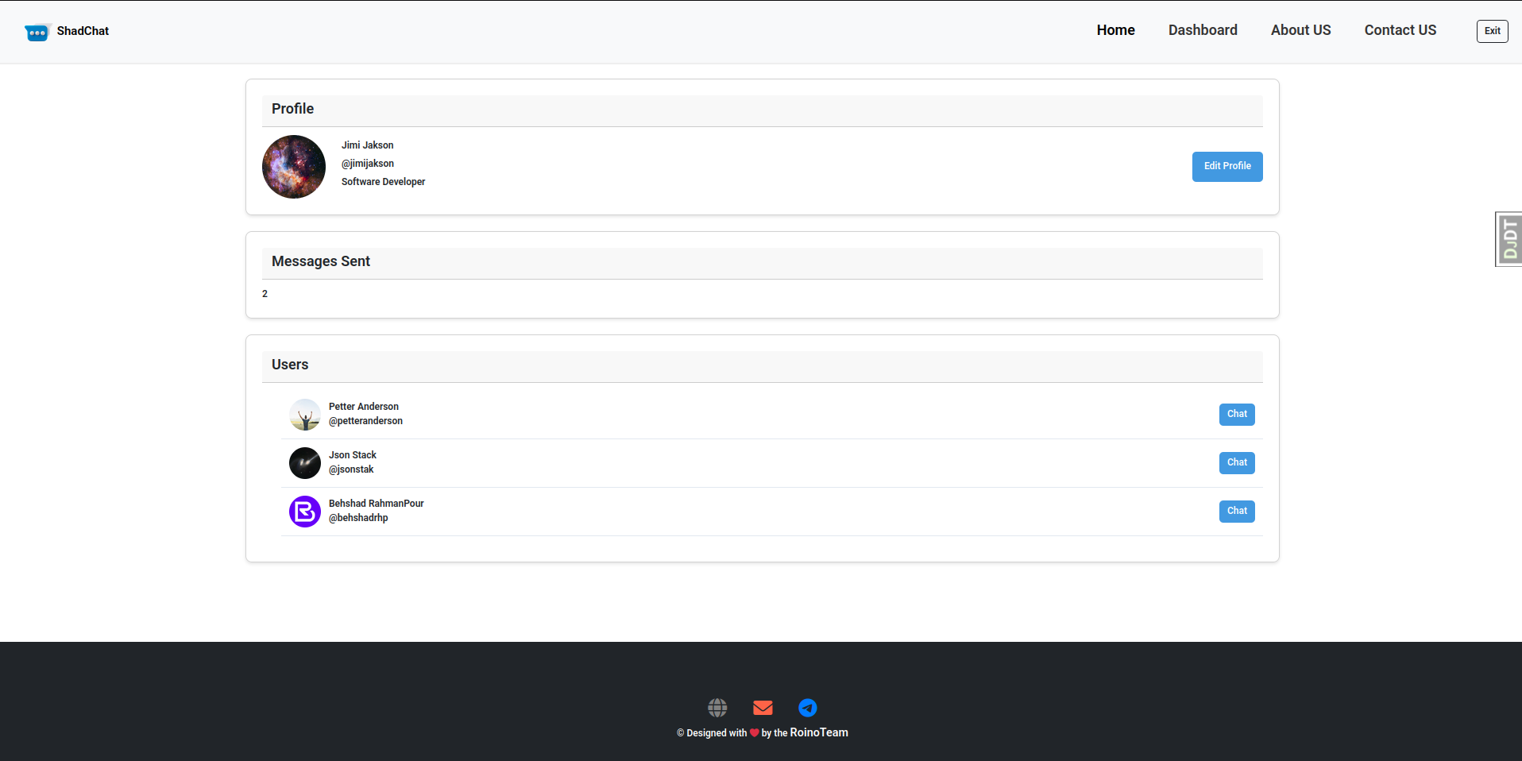Viewport: 1522px width, 761px height.
Task: Start chat with Behshad RahmanPour
Action: click(1237, 512)
